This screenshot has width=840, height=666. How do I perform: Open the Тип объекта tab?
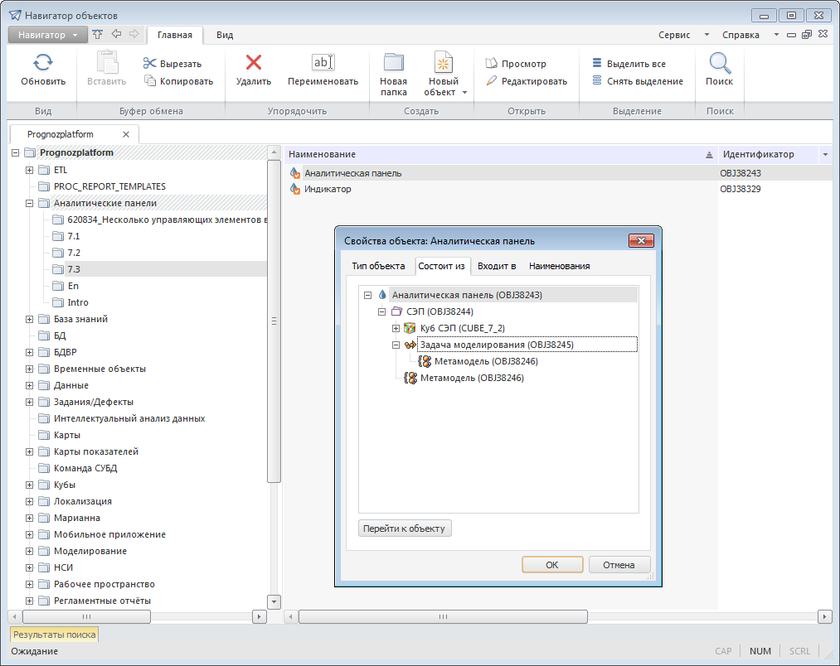pos(377,266)
